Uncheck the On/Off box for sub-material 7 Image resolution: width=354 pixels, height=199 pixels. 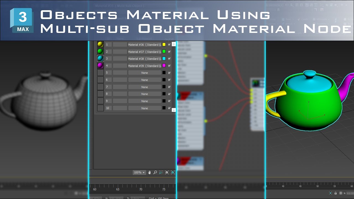coord(169,87)
